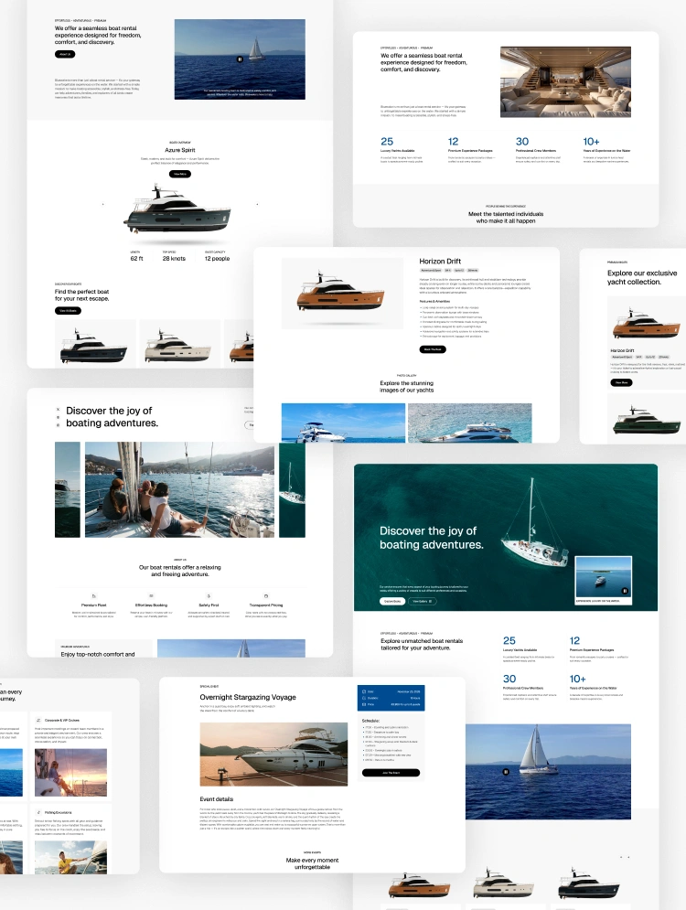Click the Fishing Excursions icon
Viewport: 686px width, 910px height.
tap(39, 810)
